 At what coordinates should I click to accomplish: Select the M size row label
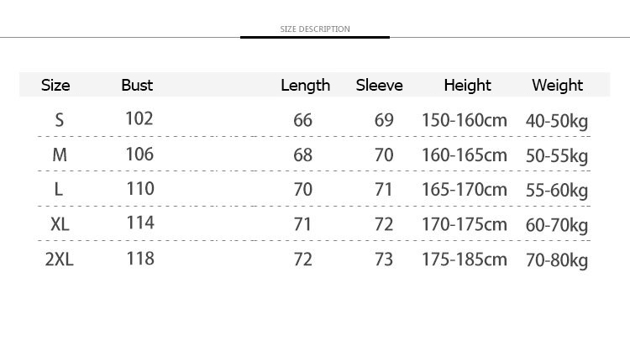[x=59, y=155]
